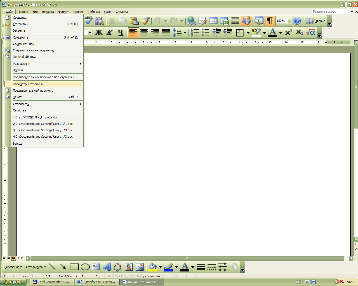Viewport: 358px width, 286px height.
Task: Open the line spacing dropdown arrow
Action: tap(185, 33)
